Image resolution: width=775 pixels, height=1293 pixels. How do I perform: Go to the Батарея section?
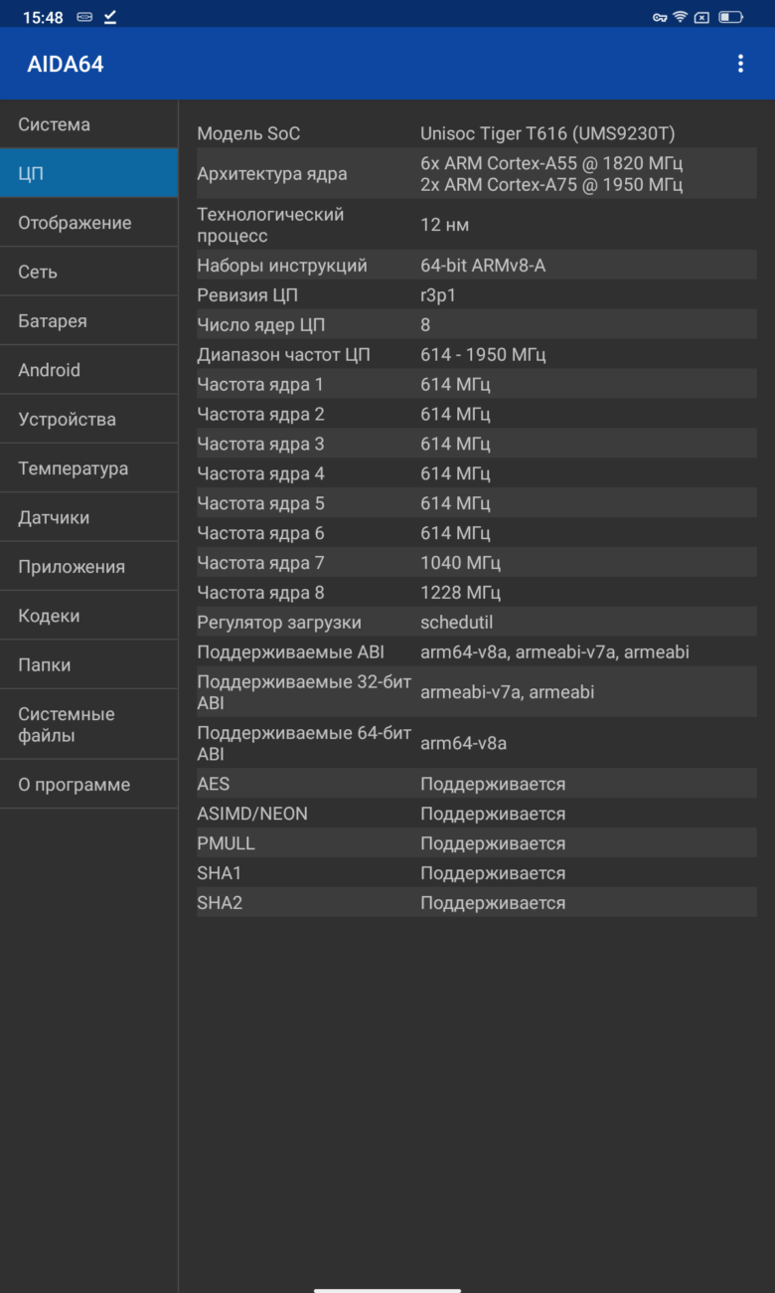89,321
